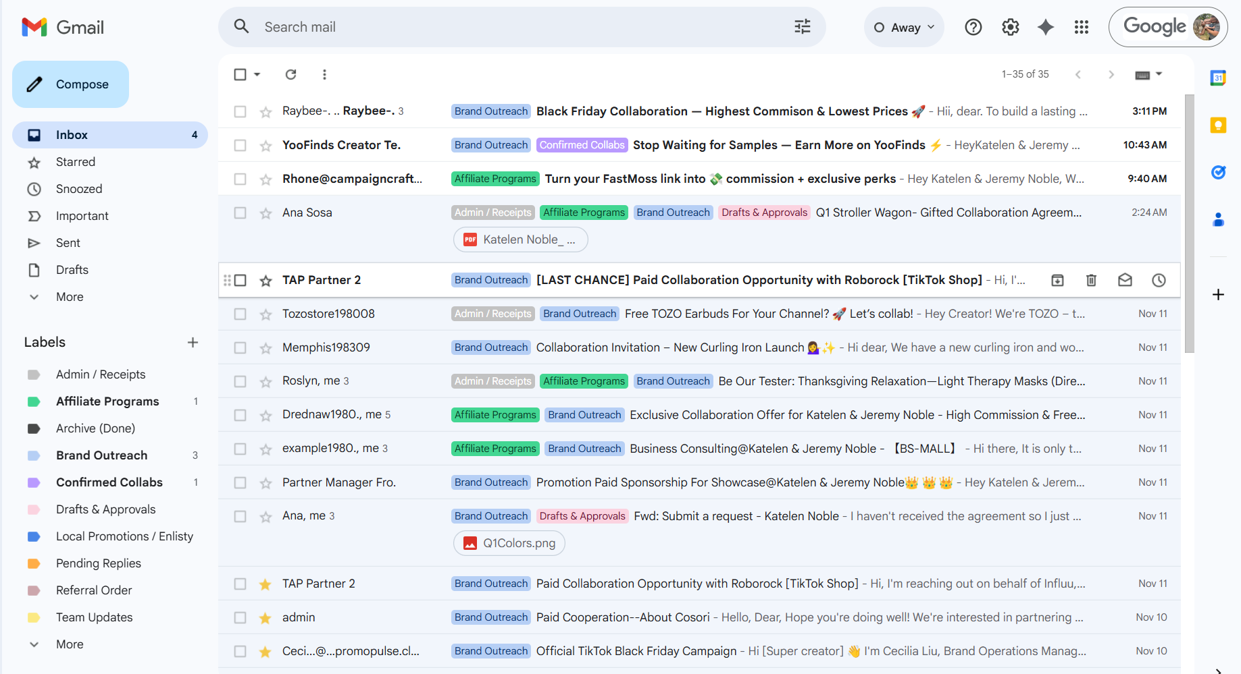Open the Brand Outreach label
Viewport: 1241px width, 674px height.
pyautogui.click(x=101, y=455)
